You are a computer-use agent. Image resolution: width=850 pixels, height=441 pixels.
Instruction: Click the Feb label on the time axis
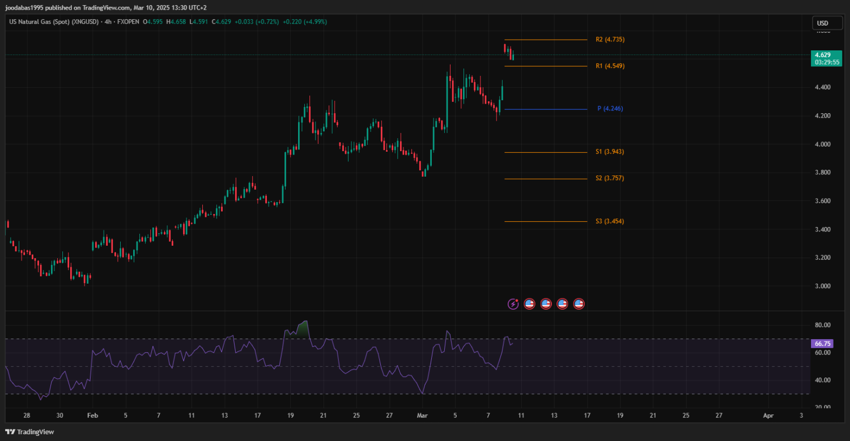pyautogui.click(x=92, y=416)
